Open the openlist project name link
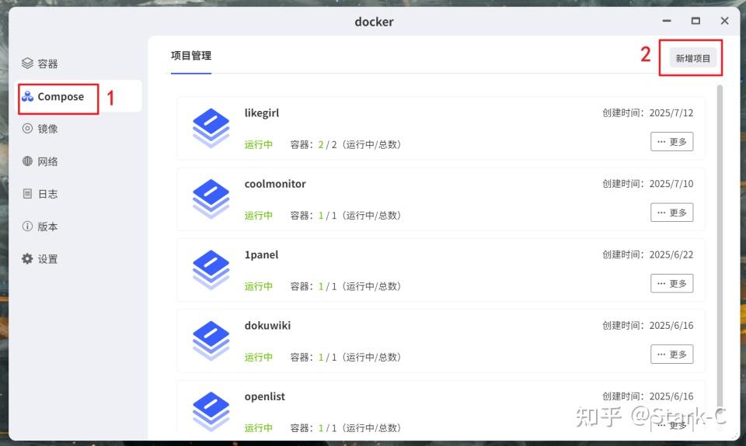Screen dimensions: 746x446 pos(264,396)
